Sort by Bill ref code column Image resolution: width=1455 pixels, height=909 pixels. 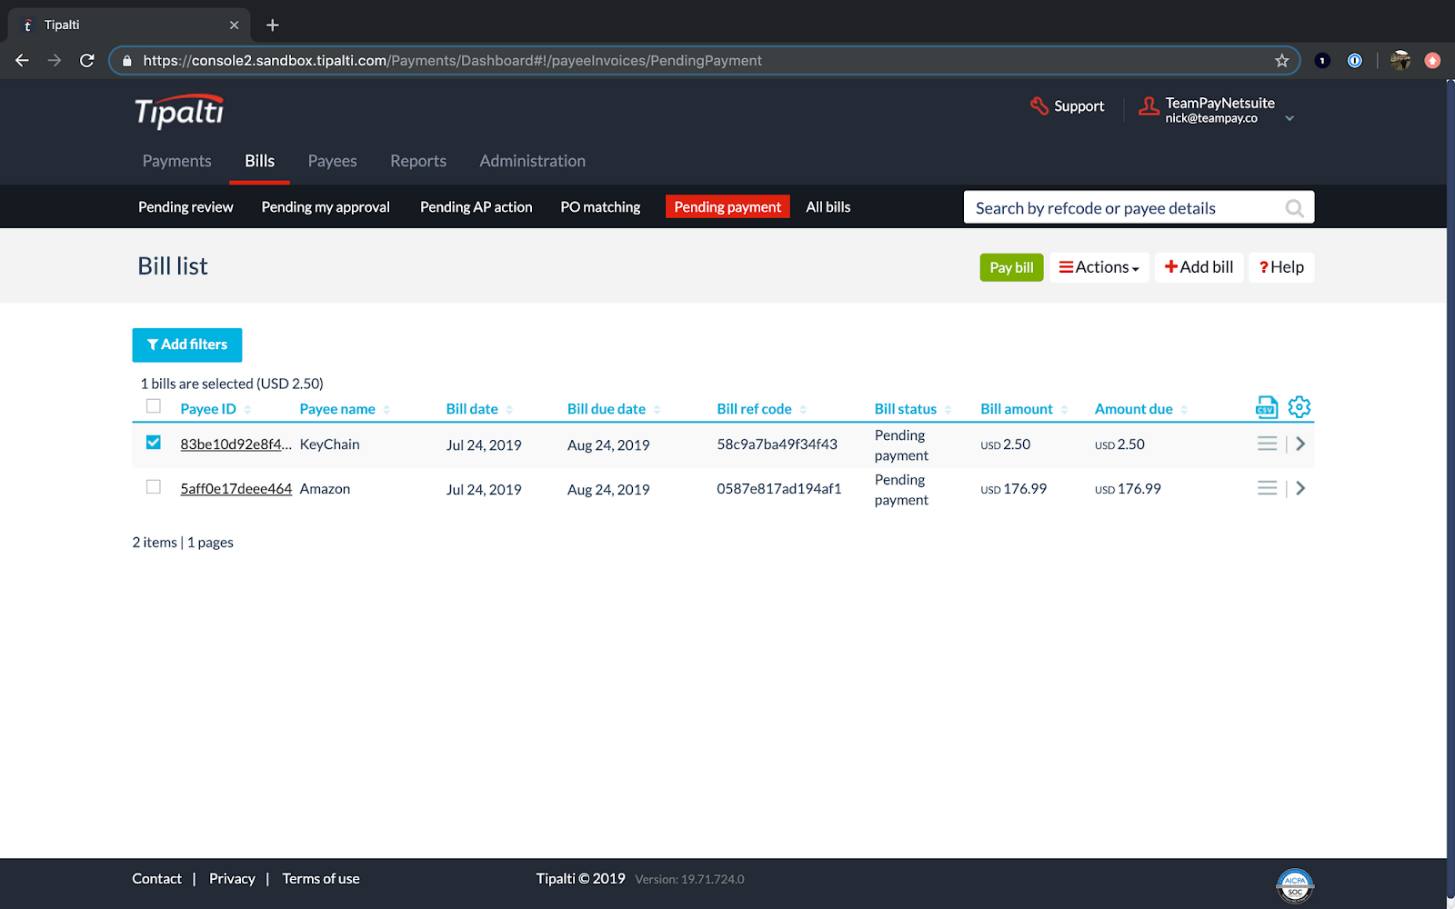tap(761, 409)
